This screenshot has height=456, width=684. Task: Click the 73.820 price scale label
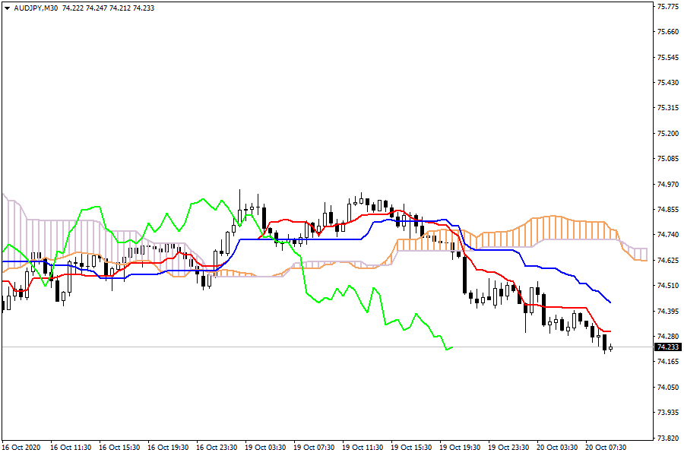click(667, 439)
